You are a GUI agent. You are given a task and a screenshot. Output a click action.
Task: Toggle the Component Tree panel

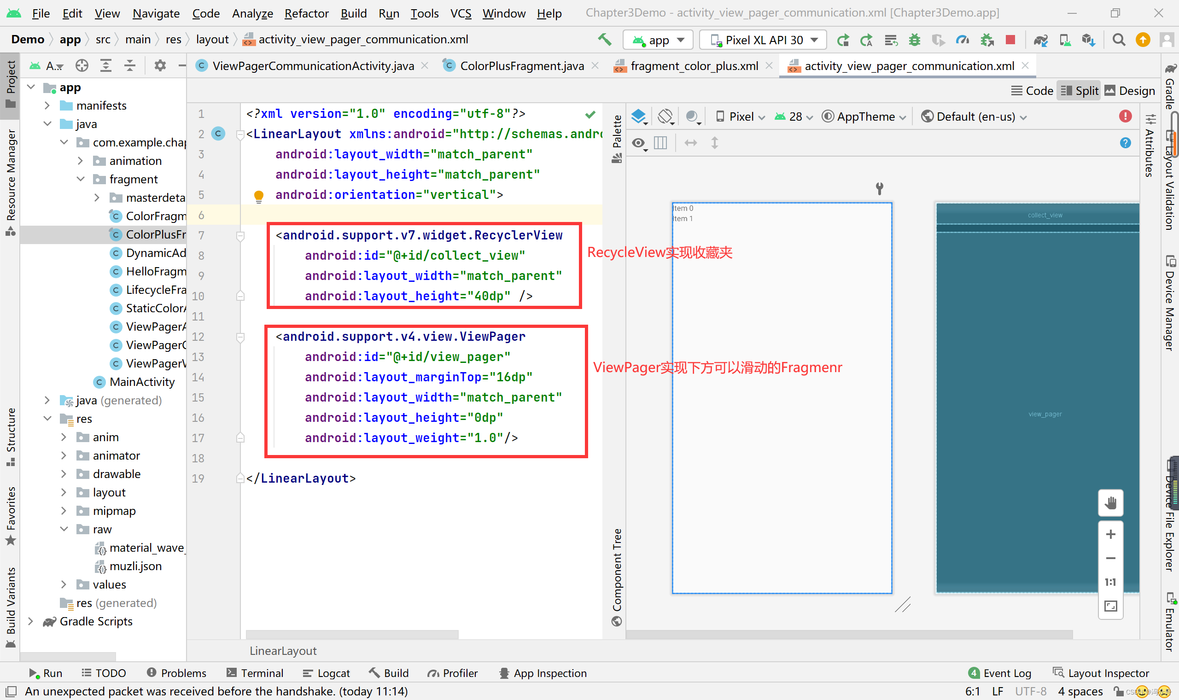click(x=617, y=577)
